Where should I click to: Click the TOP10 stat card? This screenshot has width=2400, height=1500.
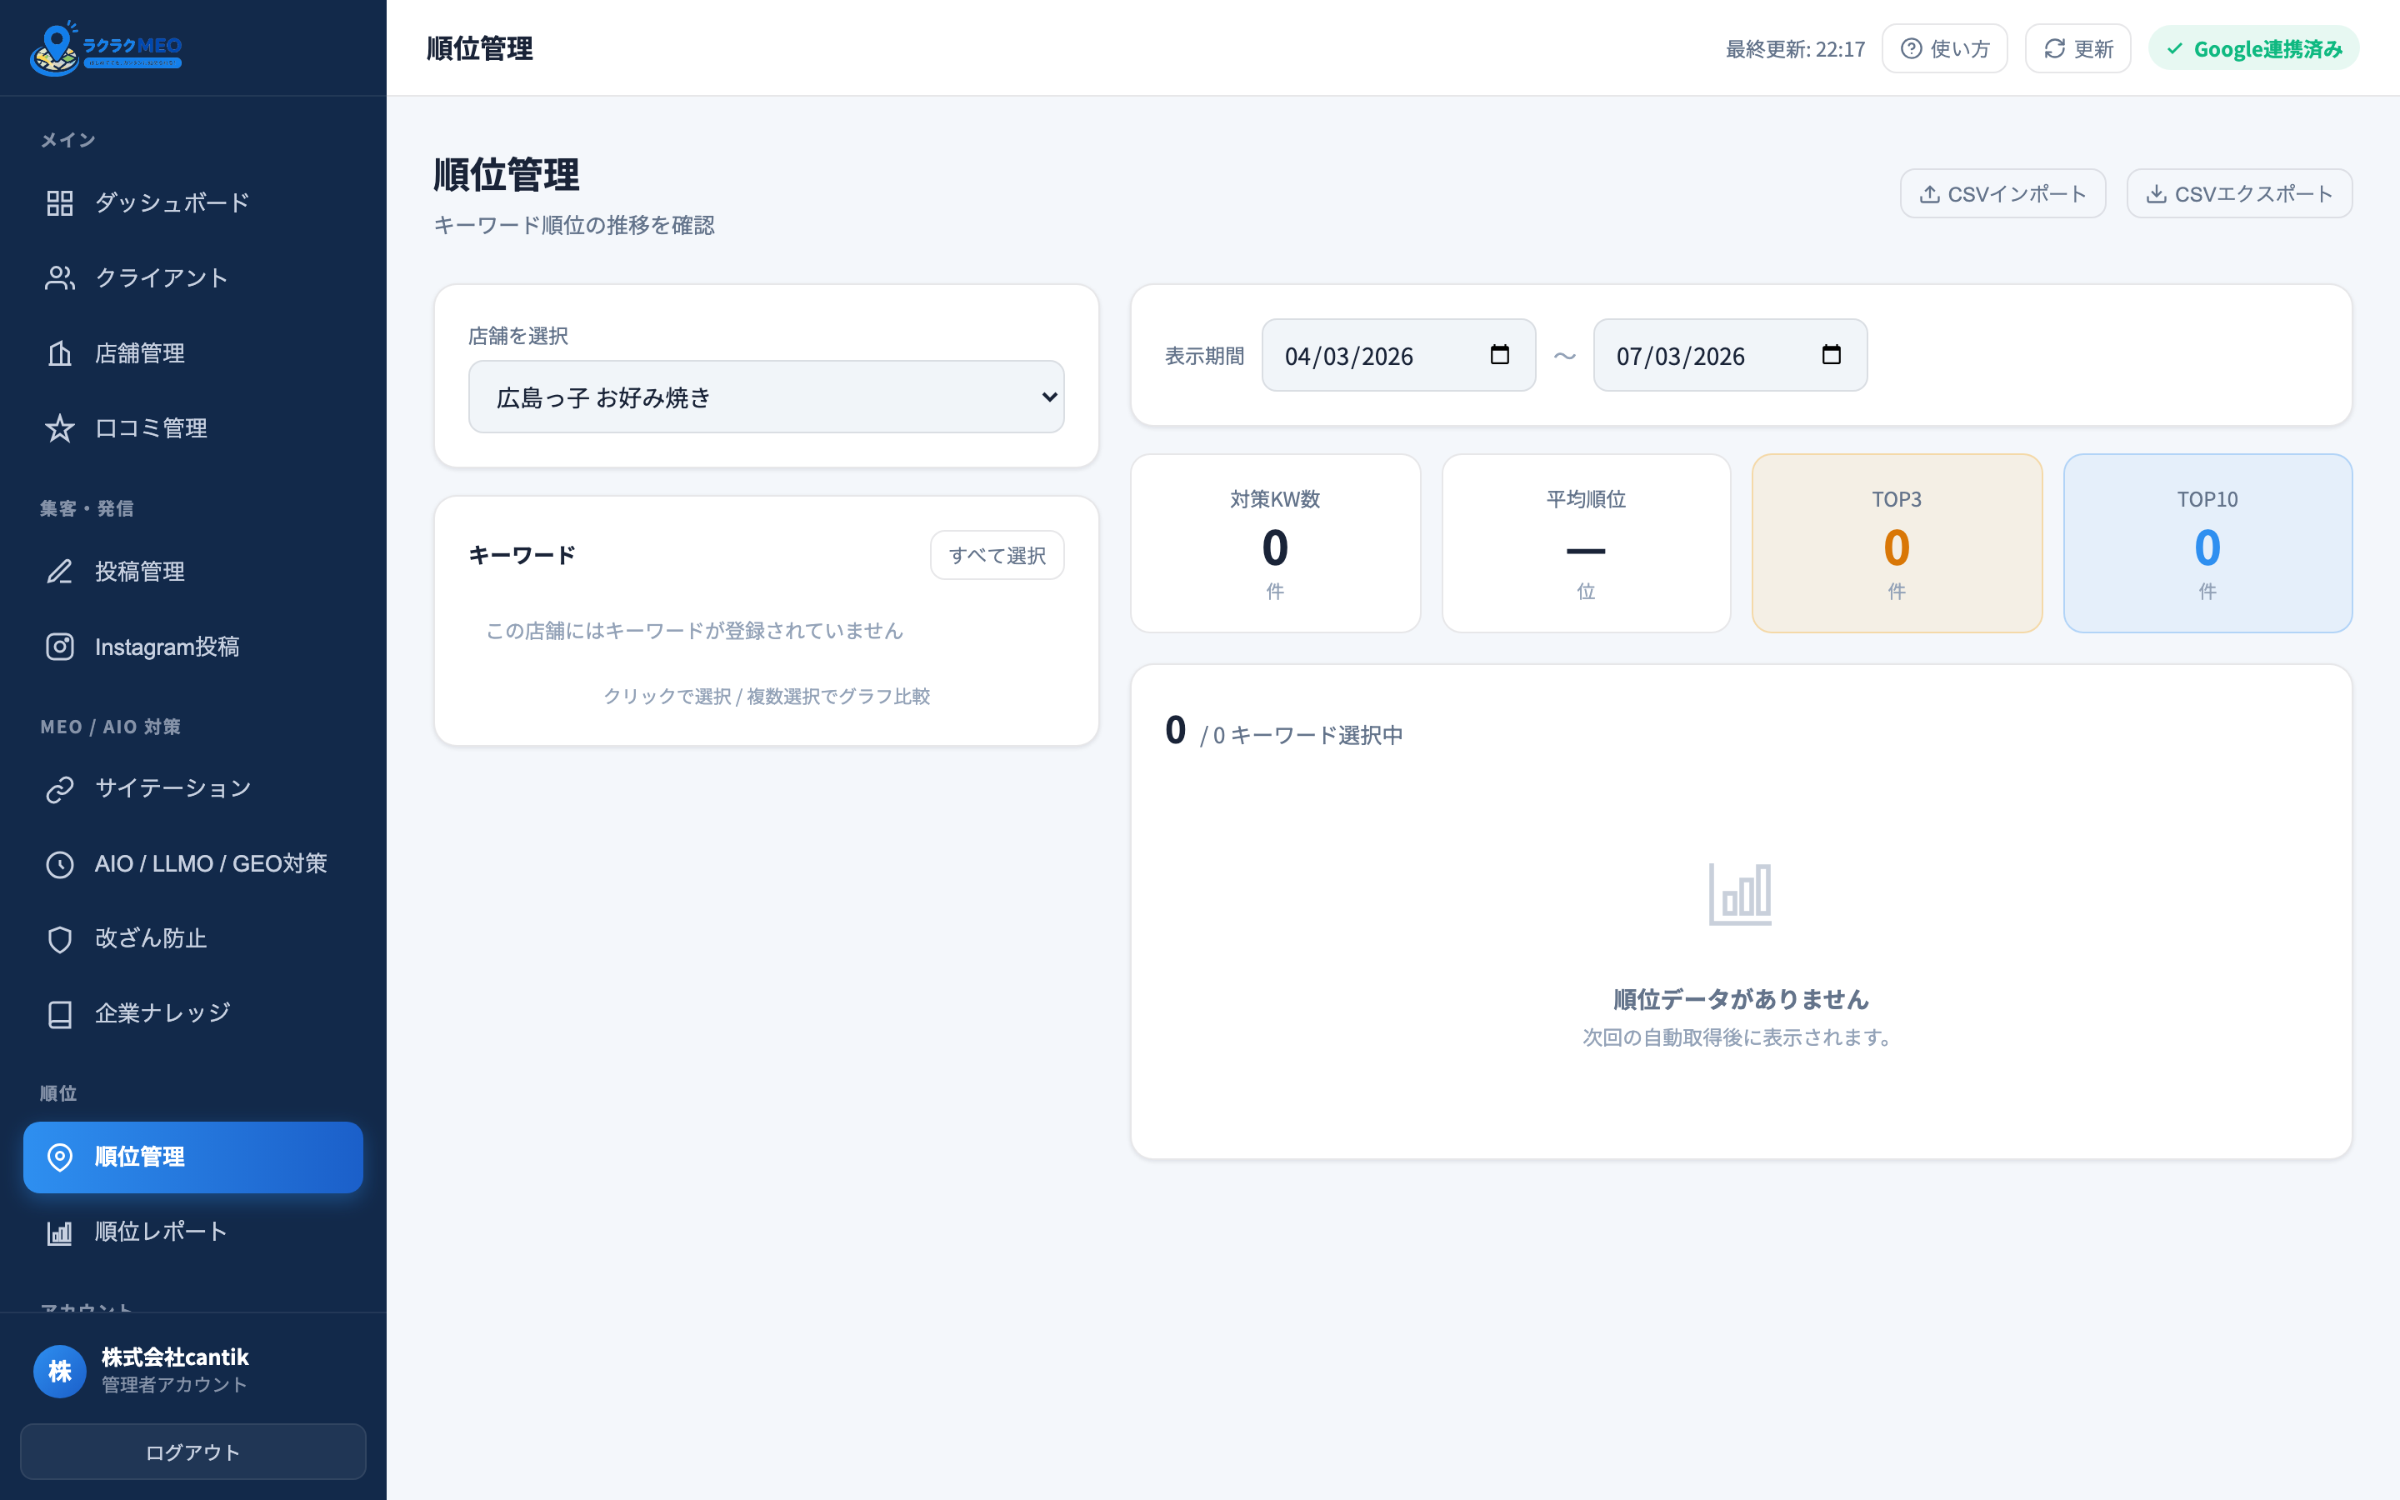pos(2207,543)
